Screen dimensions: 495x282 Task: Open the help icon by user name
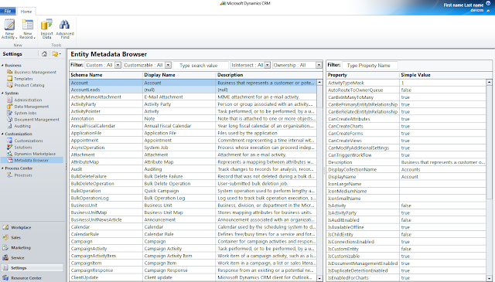(488, 3)
